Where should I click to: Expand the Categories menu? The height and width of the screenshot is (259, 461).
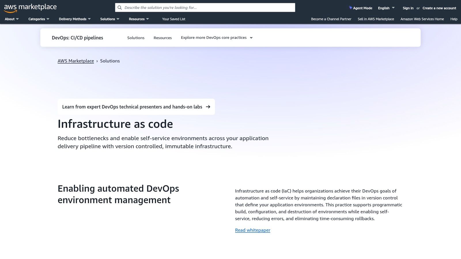tap(38, 19)
